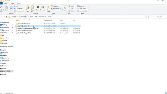
Task: Open the recent locations dropdown arrow
Action: [4, 17]
